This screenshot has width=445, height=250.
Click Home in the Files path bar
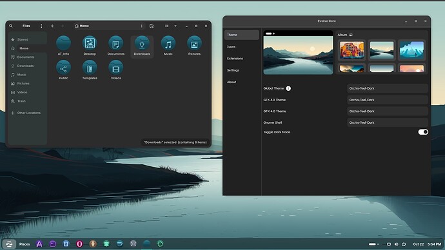[82, 26]
